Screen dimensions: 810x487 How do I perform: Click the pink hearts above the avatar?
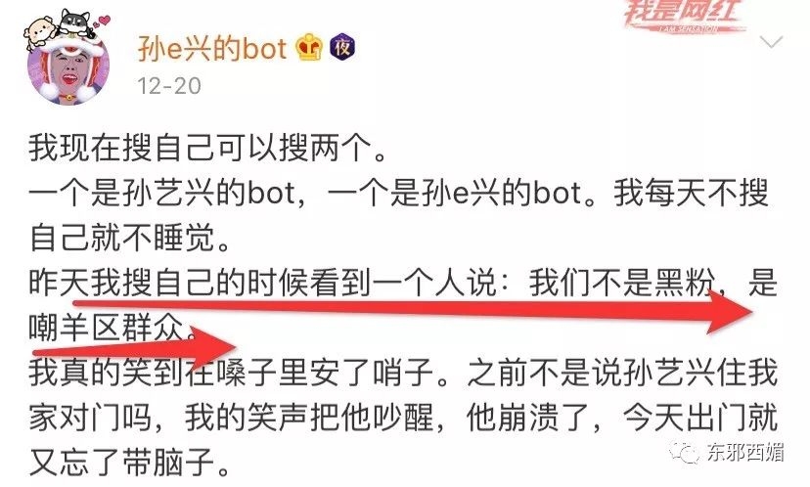coord(102,22)
